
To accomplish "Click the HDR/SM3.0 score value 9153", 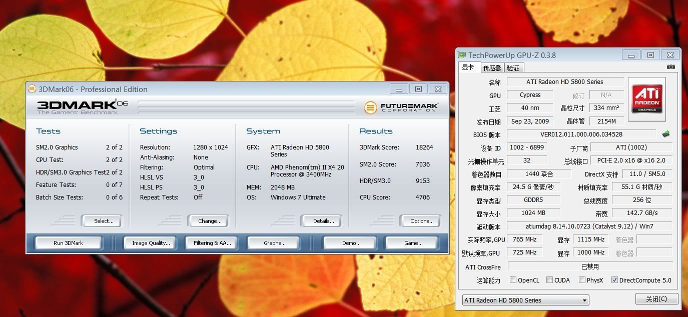I will pos(423,180).
